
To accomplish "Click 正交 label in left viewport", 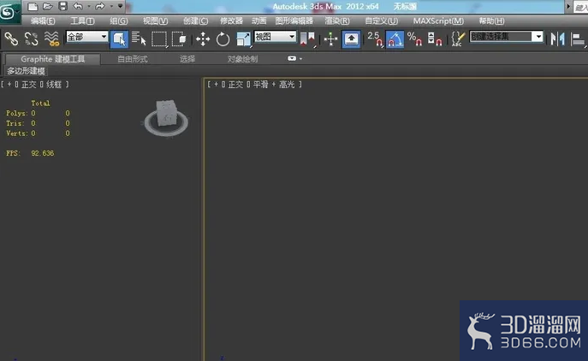I will [x=28, y=85].
